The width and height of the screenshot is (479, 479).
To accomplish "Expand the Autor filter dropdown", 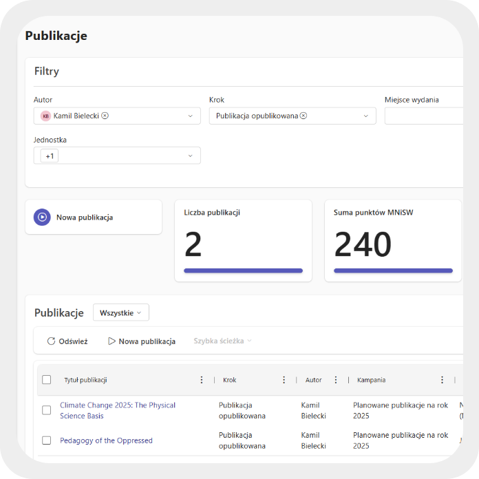I will point(190,116).
